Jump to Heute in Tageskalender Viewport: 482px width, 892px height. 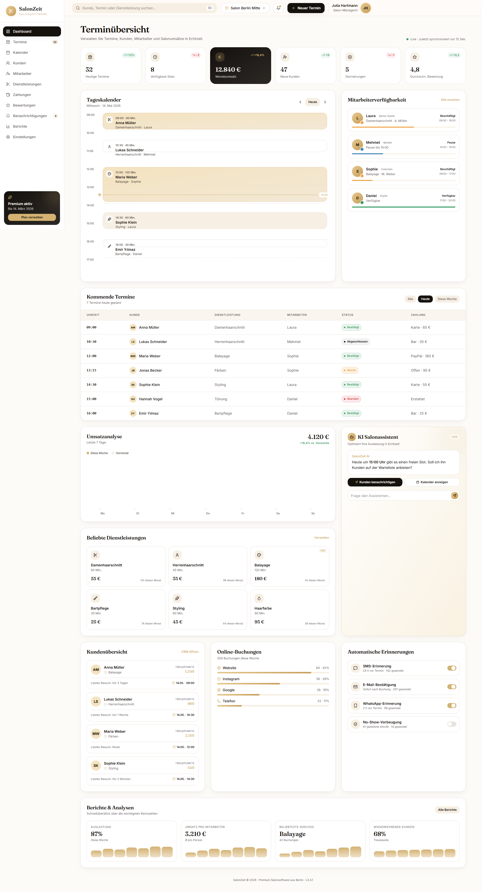313,102
